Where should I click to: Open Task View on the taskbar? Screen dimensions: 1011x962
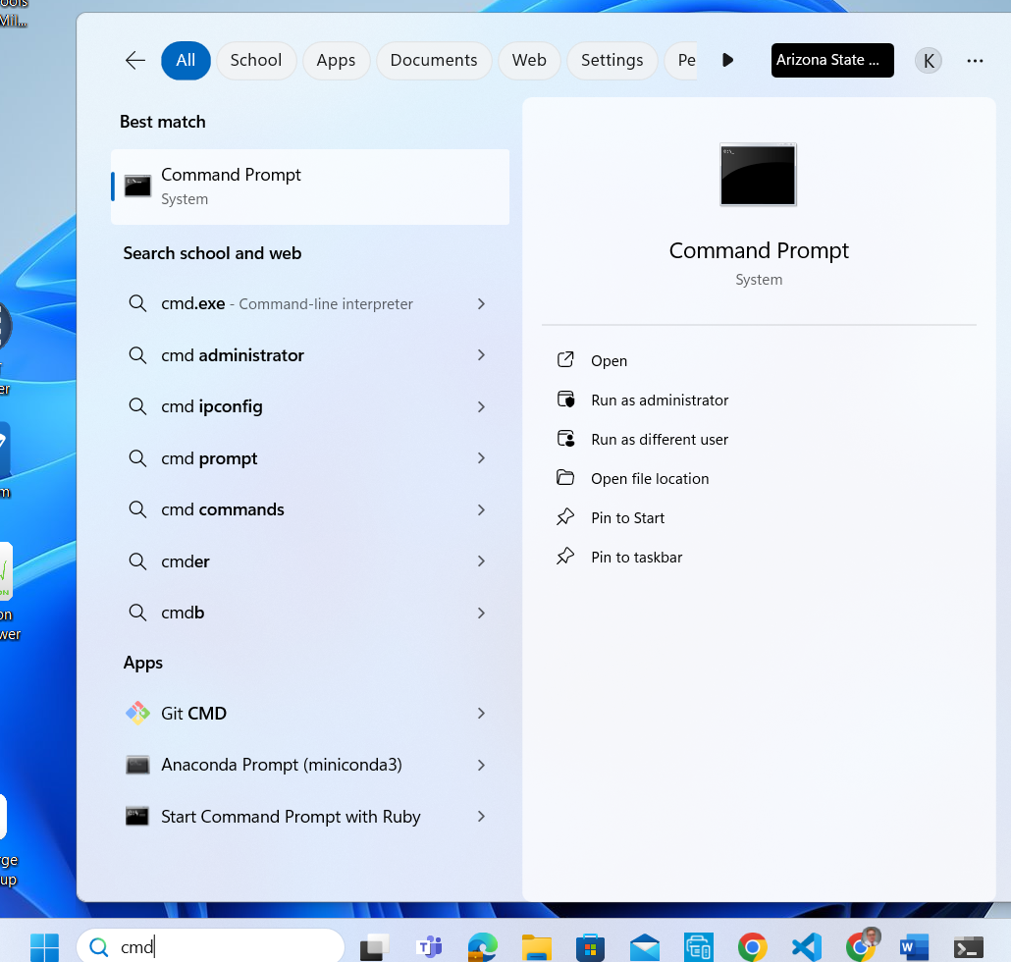click(375, 947)
